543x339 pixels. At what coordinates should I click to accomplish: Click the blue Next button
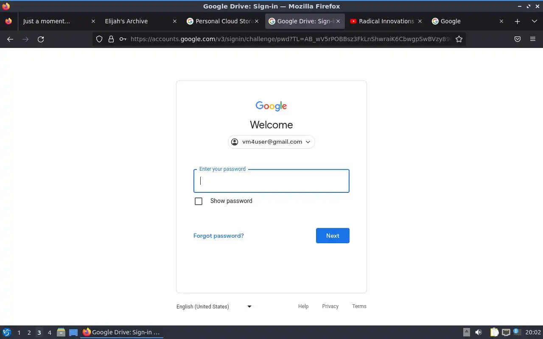point(333,236)
